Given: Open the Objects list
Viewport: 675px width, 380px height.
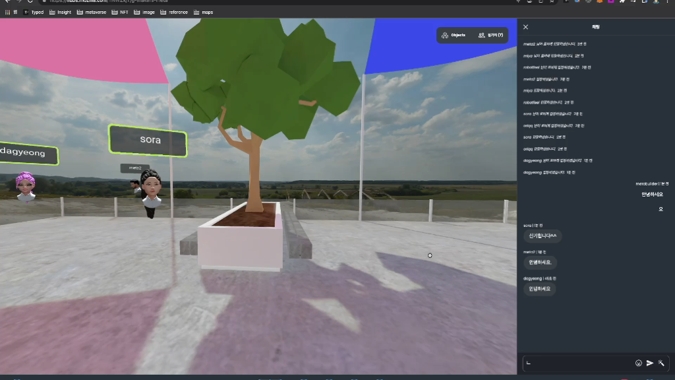Looking at the screenshot, I should pyautogui.click(x=454, y=35).
